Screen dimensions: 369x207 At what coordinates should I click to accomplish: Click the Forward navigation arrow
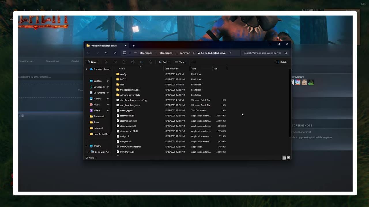point(97,53)
